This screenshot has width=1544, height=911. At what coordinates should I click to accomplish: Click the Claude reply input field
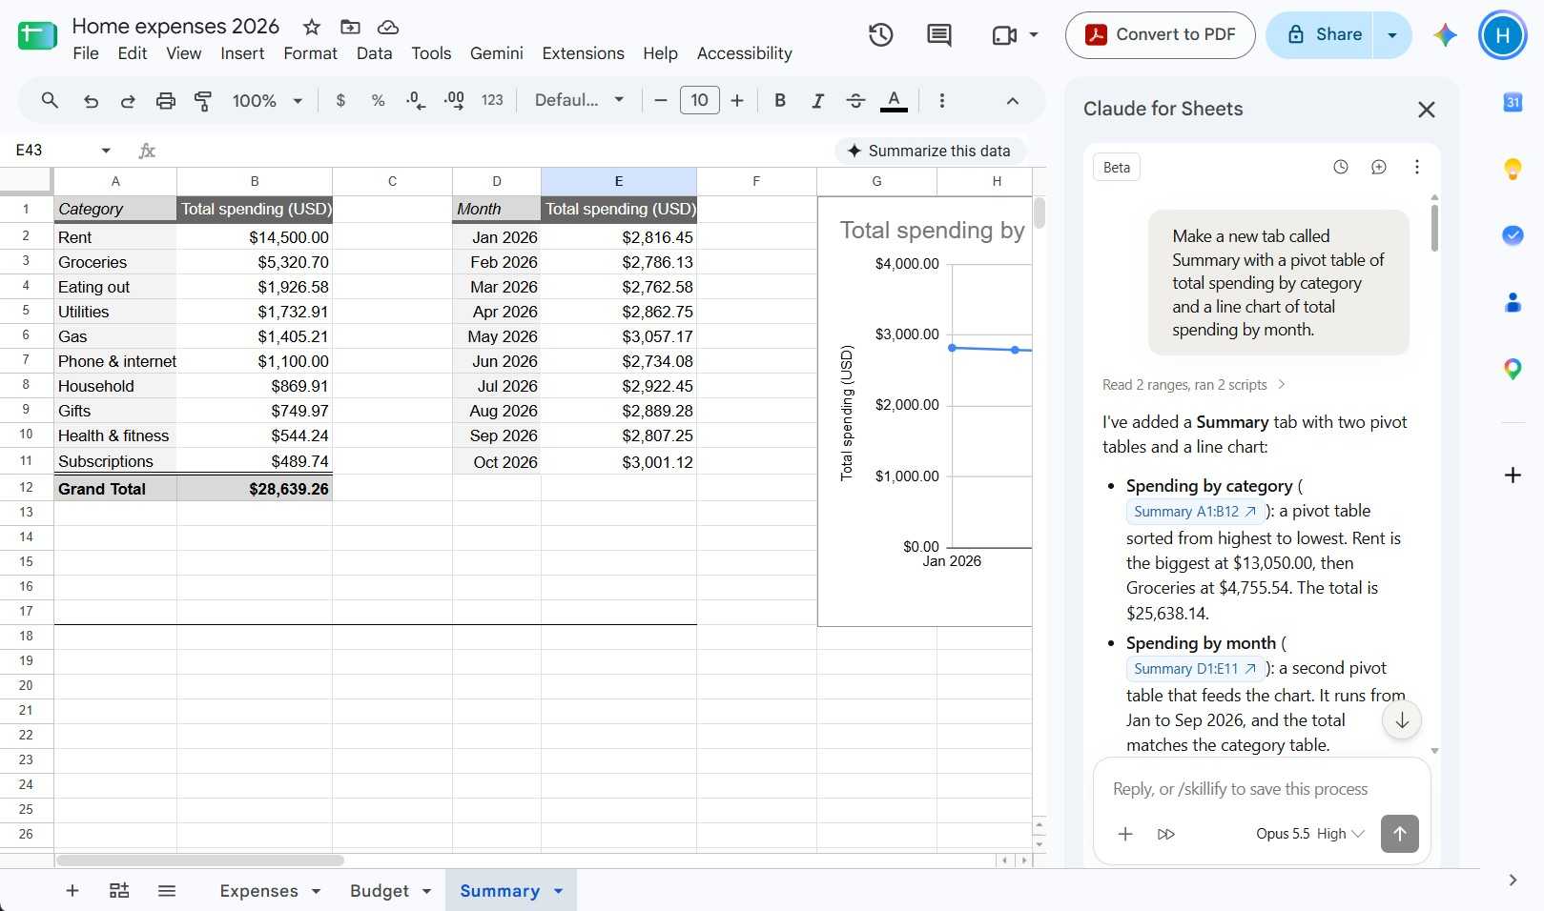point(1261,789)
